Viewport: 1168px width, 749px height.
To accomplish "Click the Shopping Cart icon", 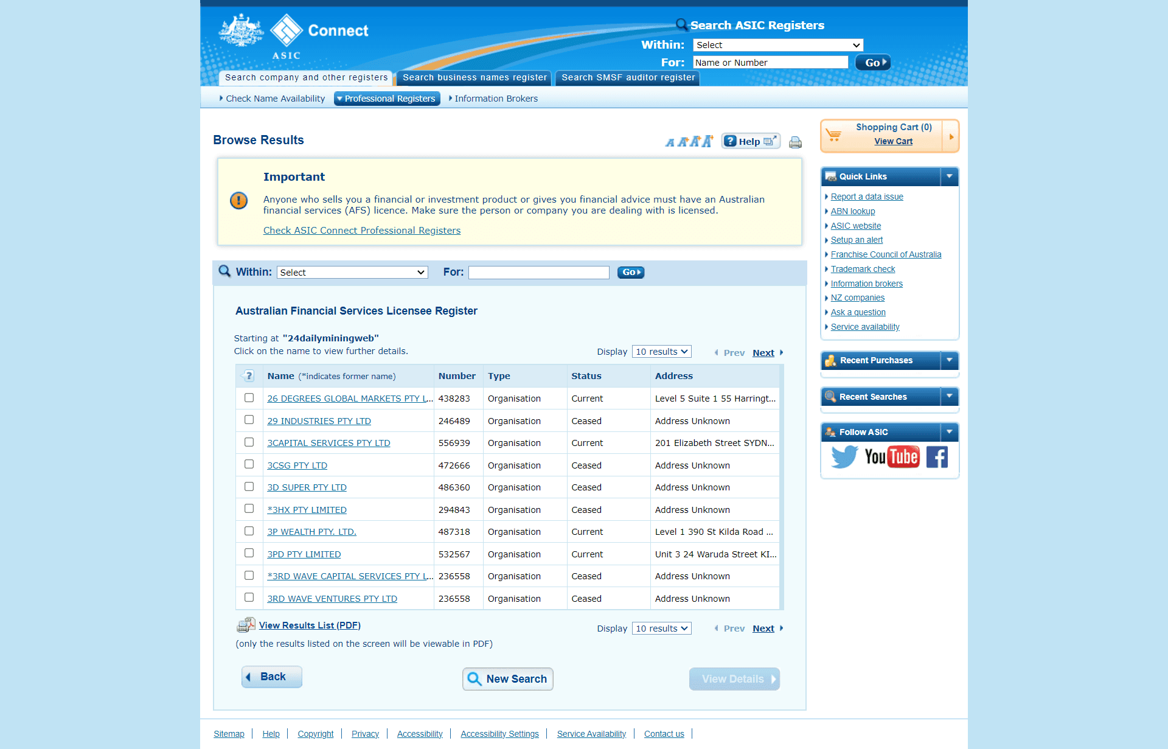I will pyautogui.click(x=834, y=133).
